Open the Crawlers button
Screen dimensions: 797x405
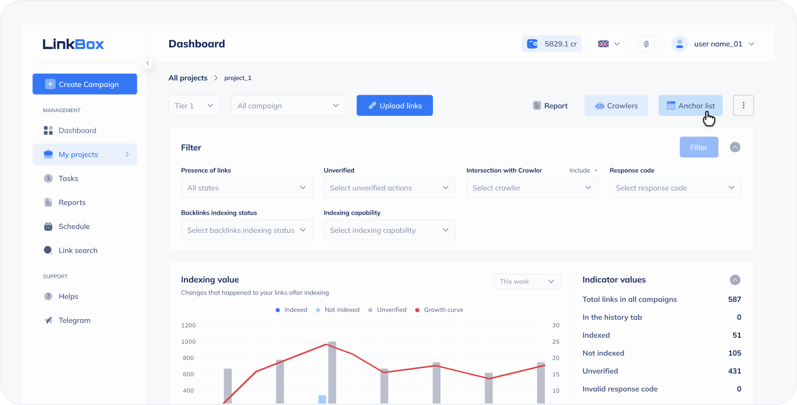[x=616, y=106]
